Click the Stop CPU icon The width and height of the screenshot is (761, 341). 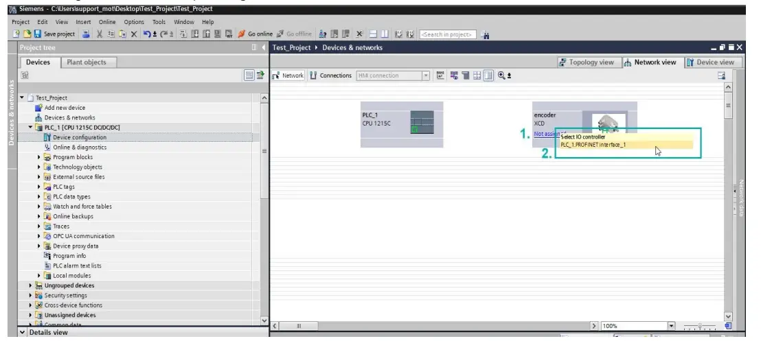(345, 34)
